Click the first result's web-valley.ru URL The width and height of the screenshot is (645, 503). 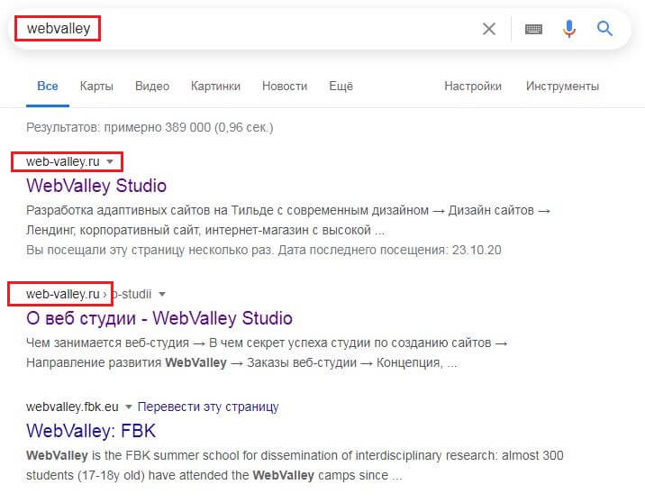(63, 161)
